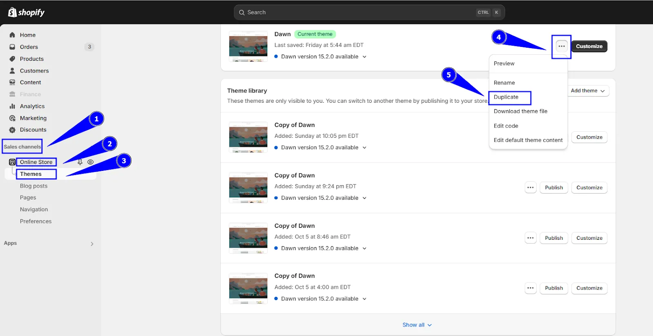Viewport: 653px width, 336px height.
Task: Customize the copy added at 10:05 pm
Action: click(x=589, y=137)
